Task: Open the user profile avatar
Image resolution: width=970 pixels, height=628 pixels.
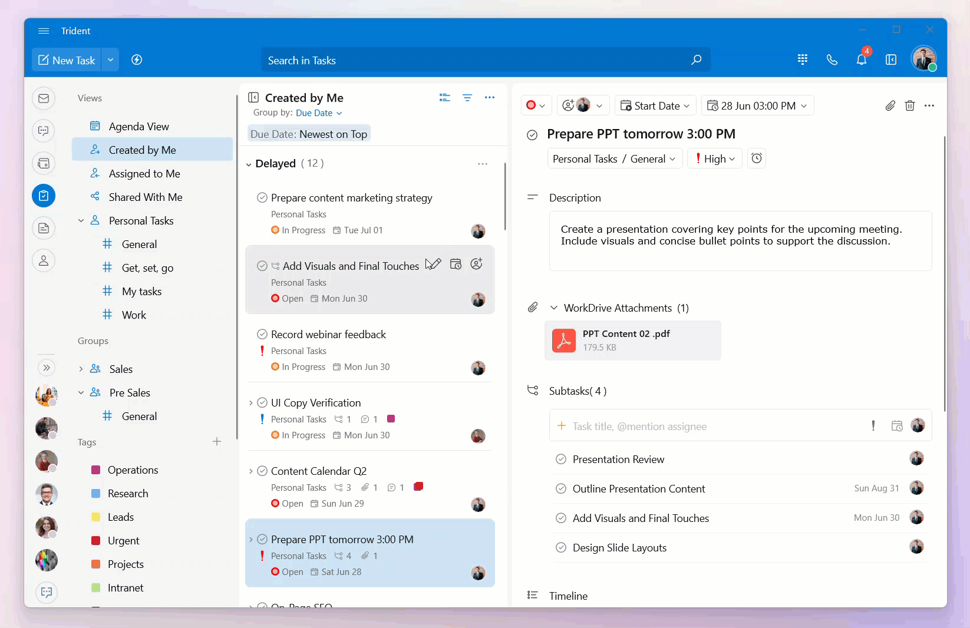Action: click(x=923, y=58)
